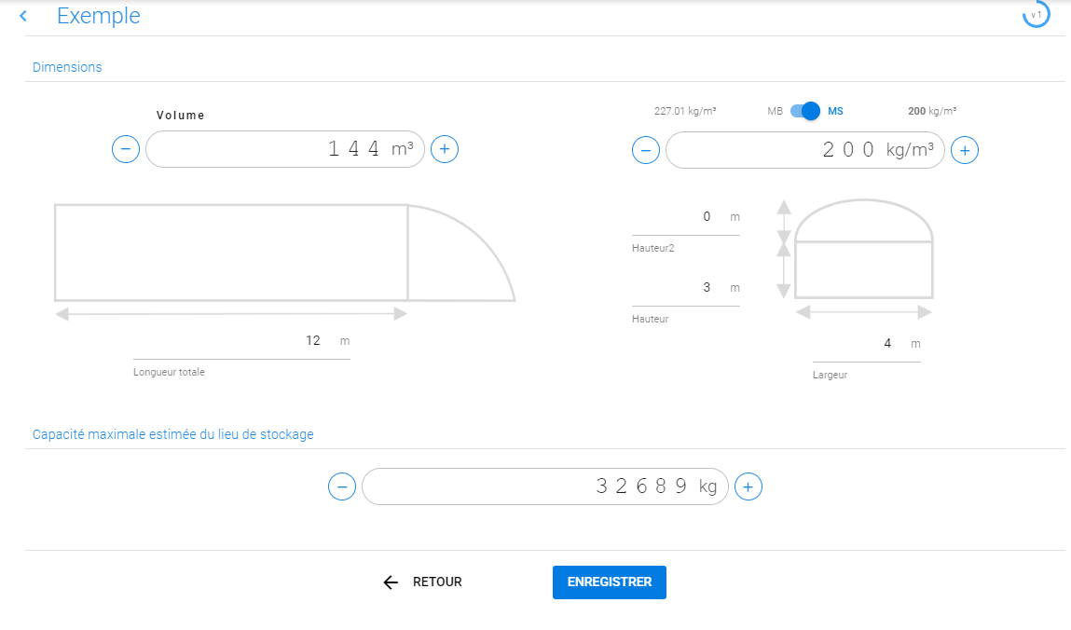This screenshot has width=1071, height=630.
Task: Click the bold 200 kg/m³ density value
Action: pyautogui.click(x=932, y=111)
